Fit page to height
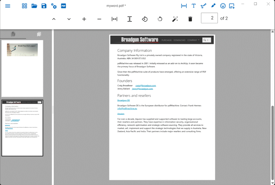 click(x=129, y=19)
